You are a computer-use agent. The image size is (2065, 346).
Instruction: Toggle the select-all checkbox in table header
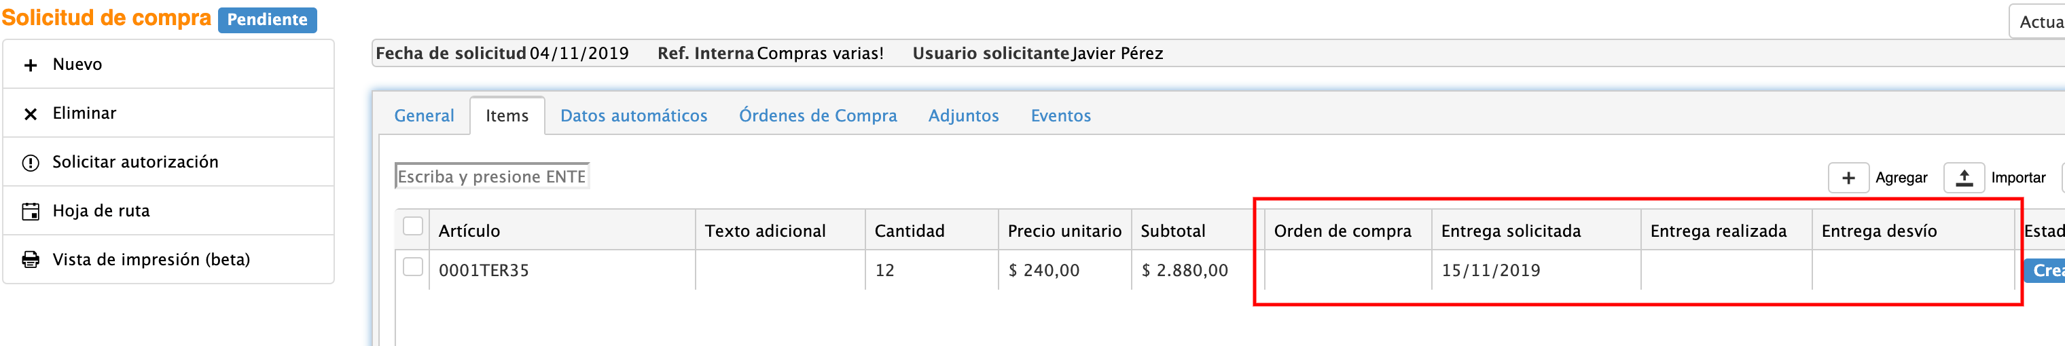click(413, 227)
